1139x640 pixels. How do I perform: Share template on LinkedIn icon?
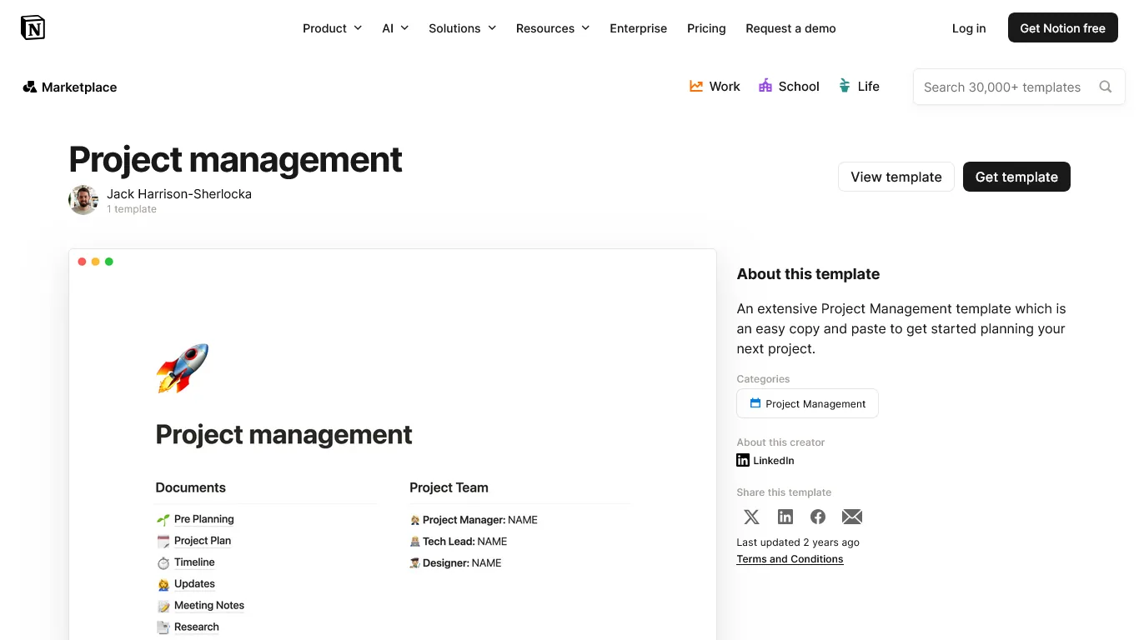click(x=785, y=517)
